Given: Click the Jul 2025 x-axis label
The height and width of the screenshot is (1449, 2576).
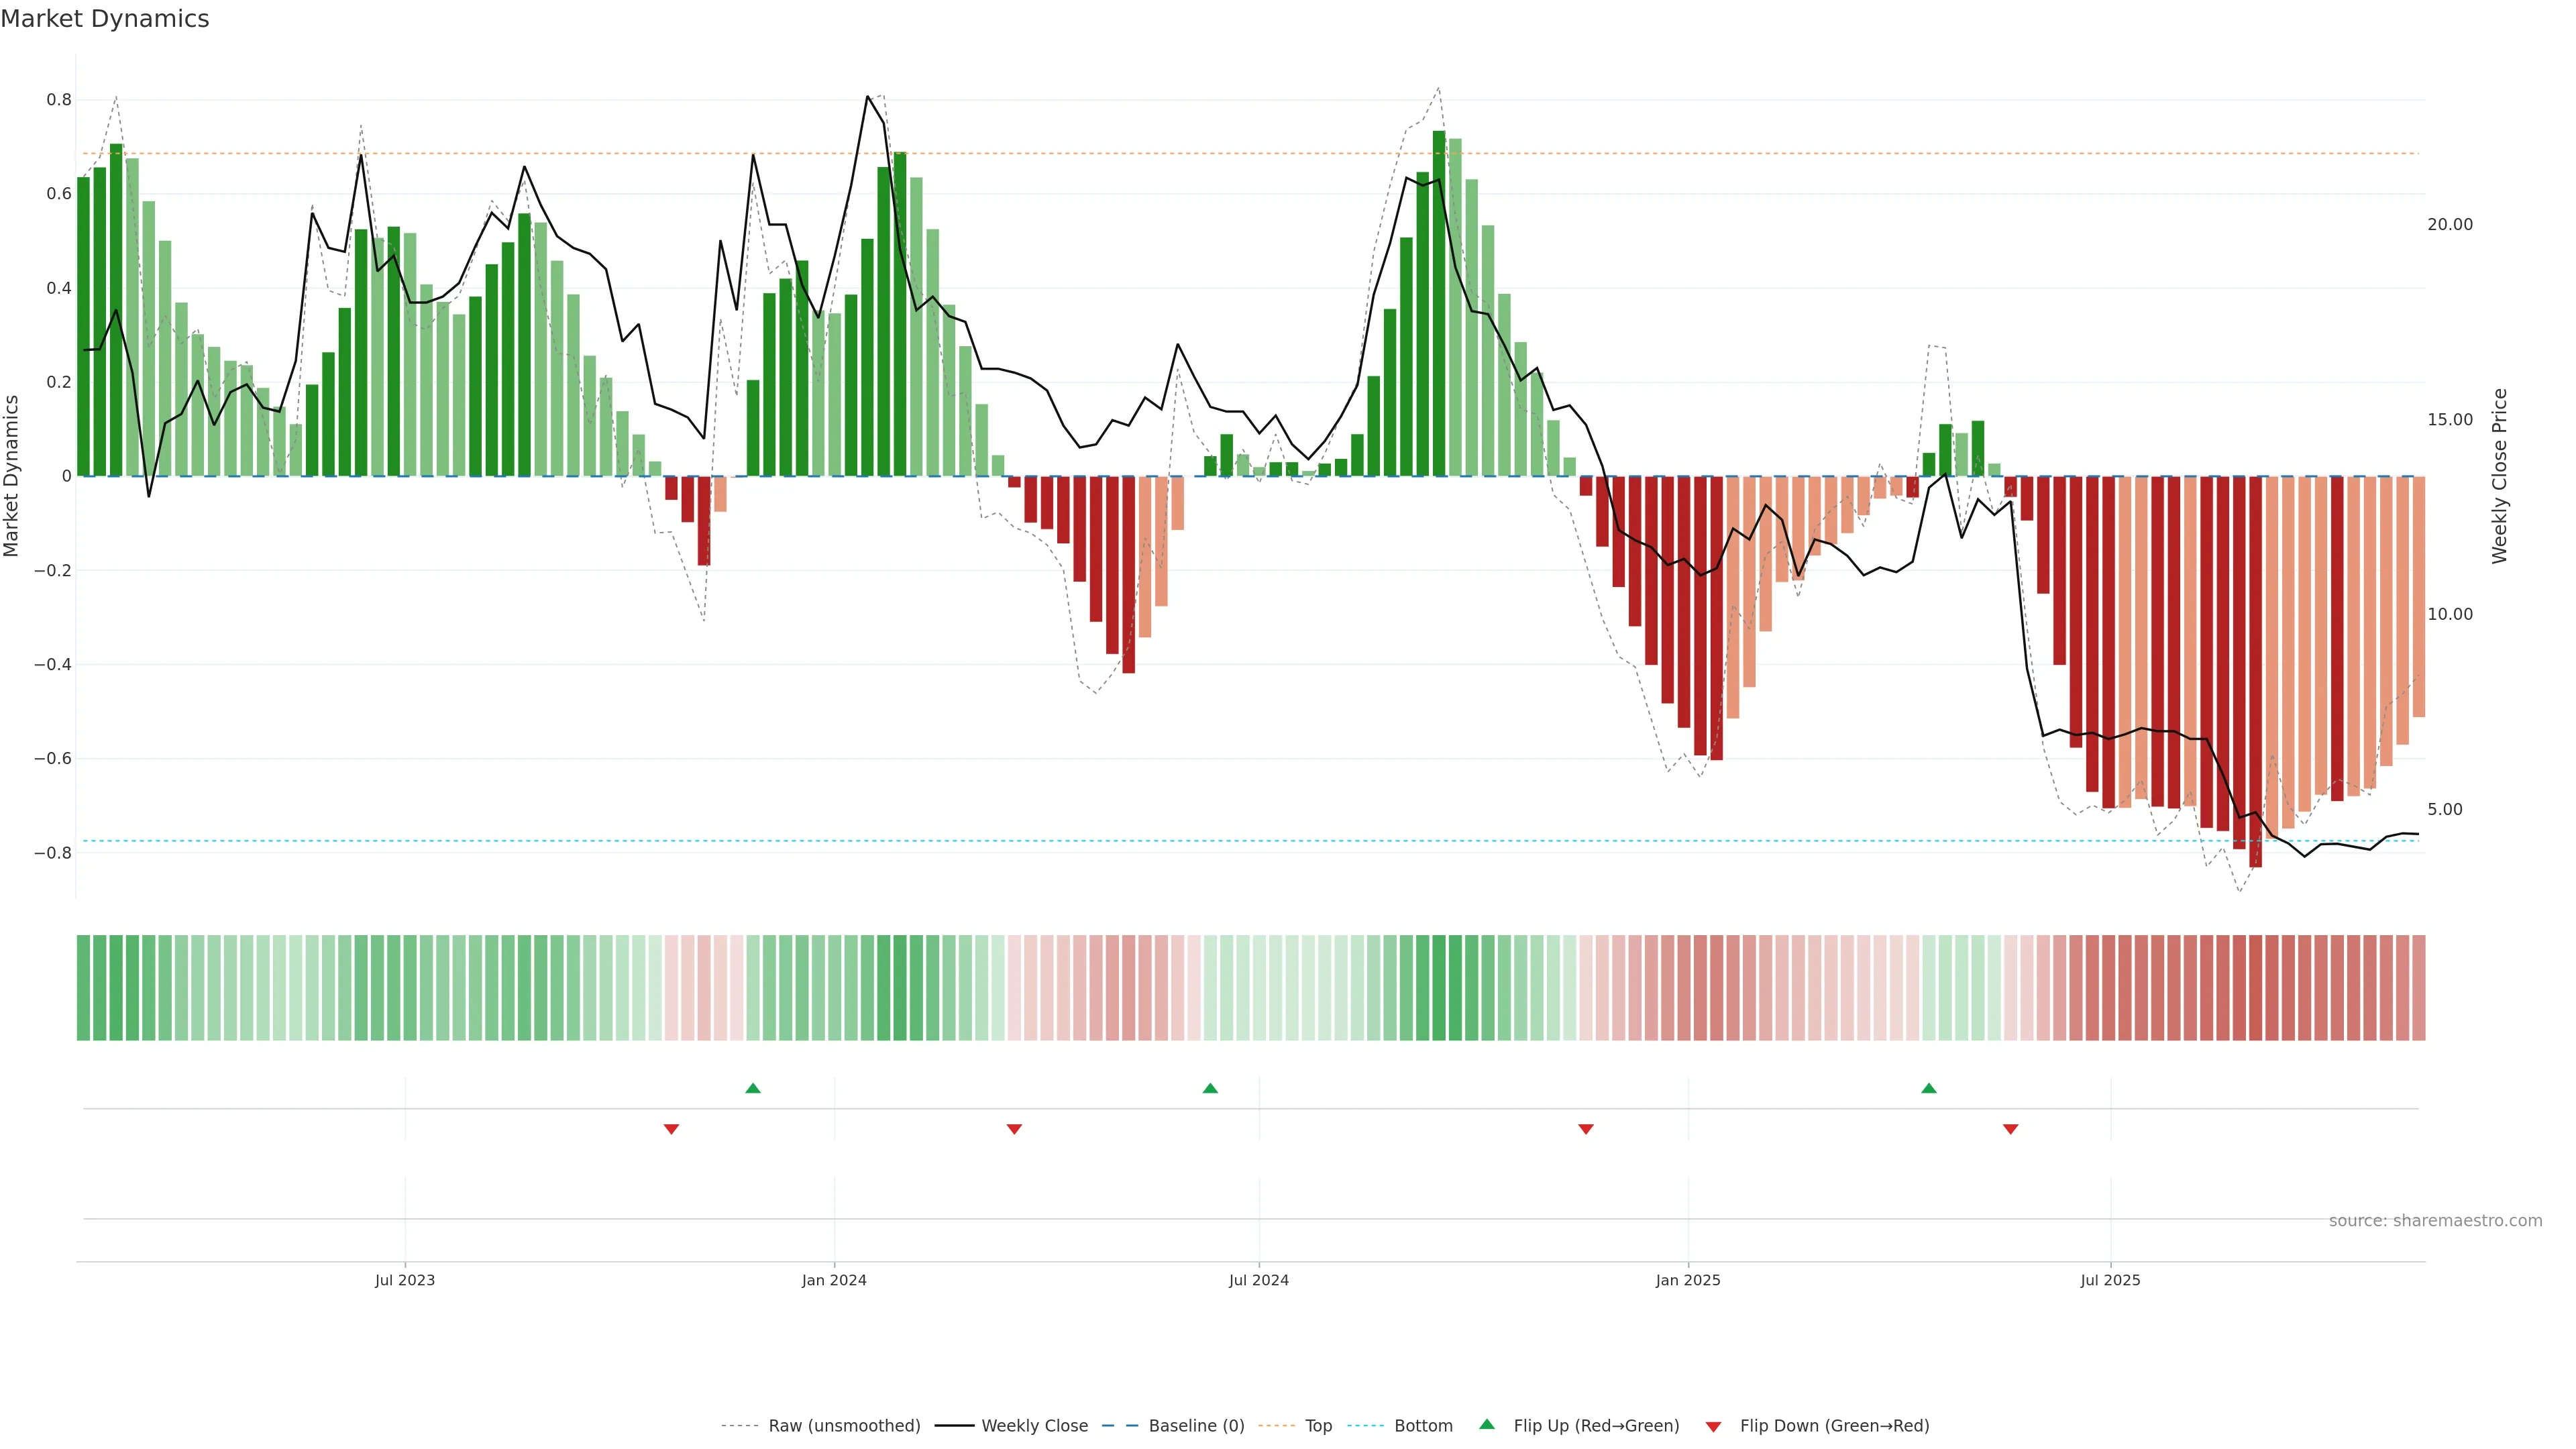Looking at the screenshot, I should click(x=2110, y=1280).
